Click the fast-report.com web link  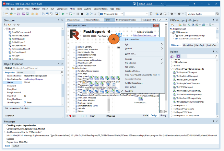[145, 35]
